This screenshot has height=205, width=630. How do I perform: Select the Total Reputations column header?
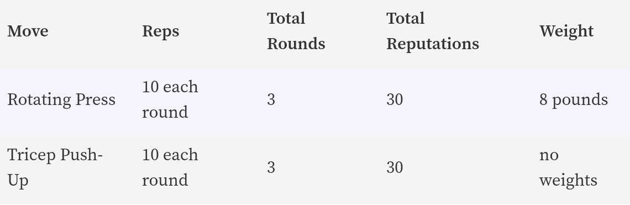point(433,31)
